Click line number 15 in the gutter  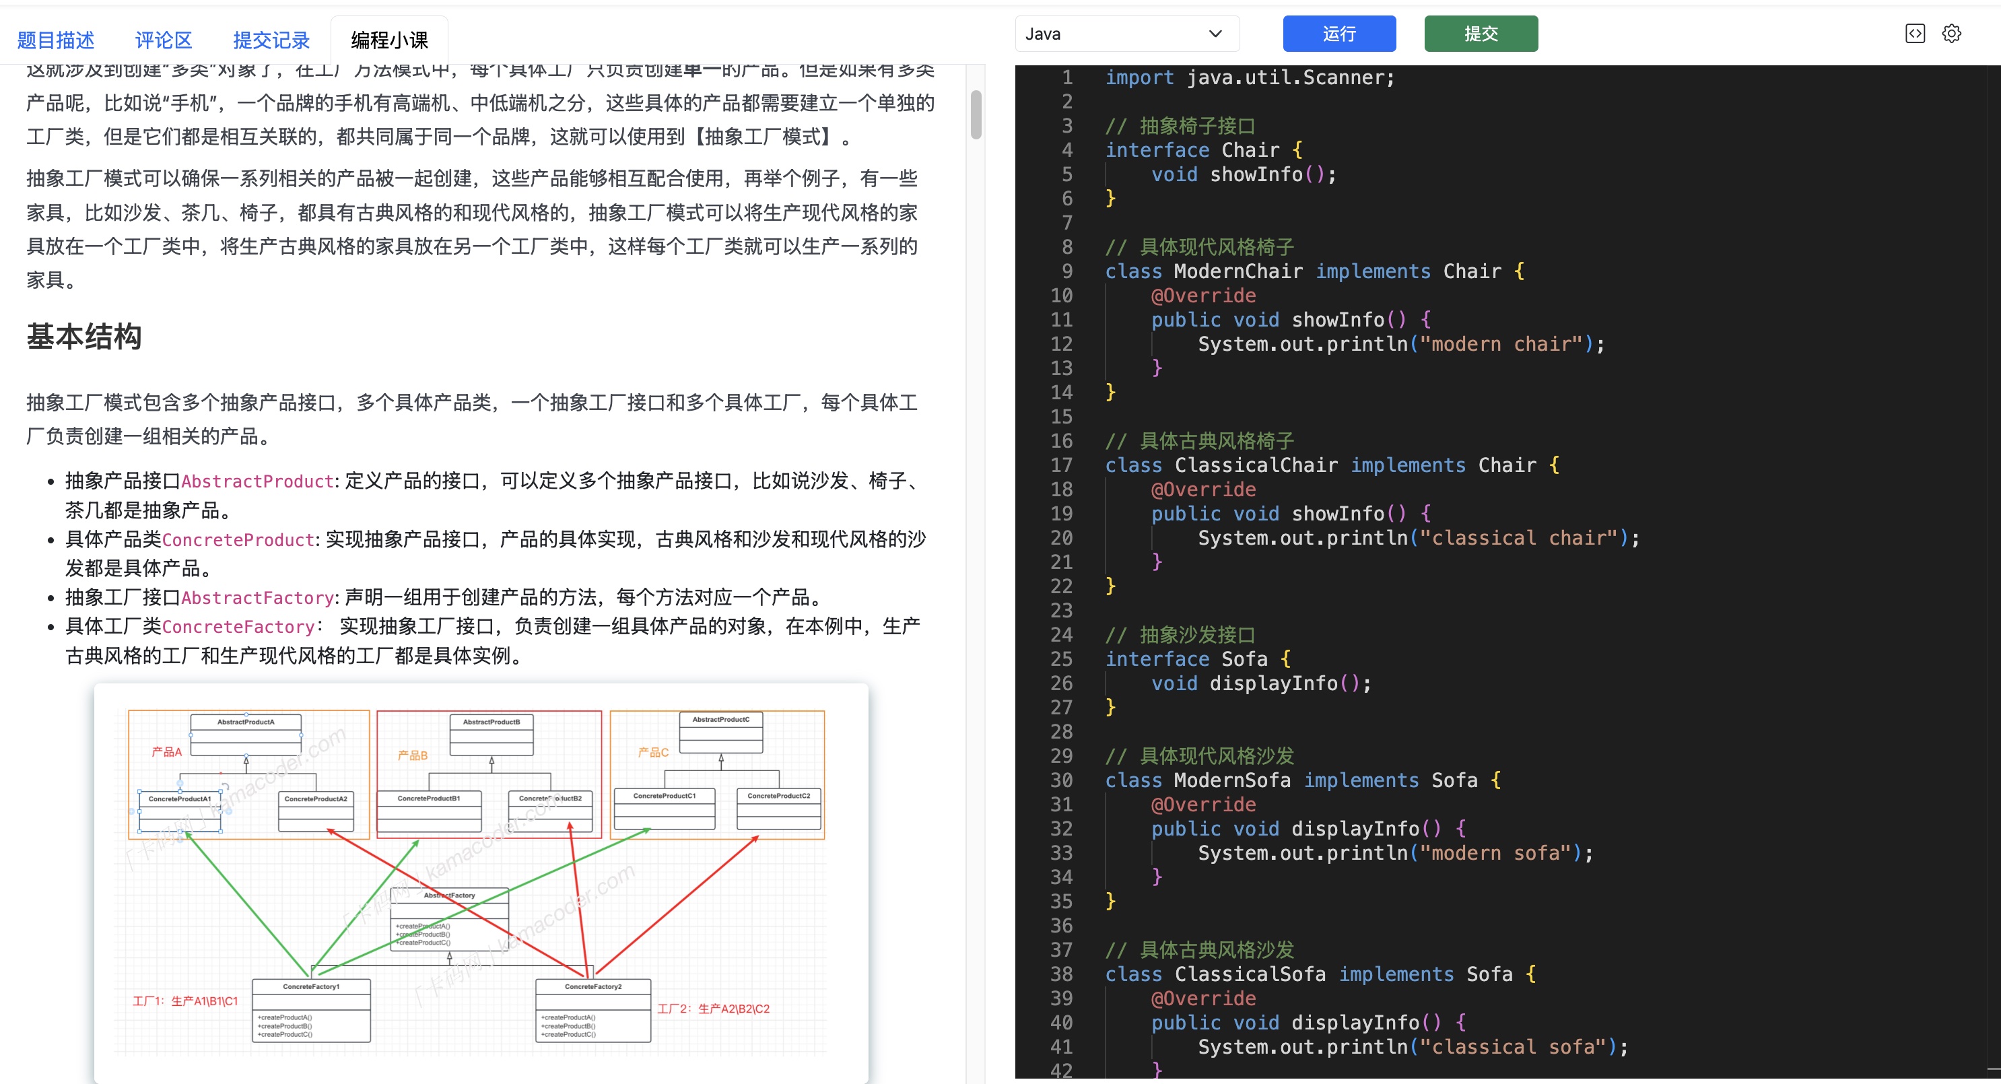click(1061, 417)
